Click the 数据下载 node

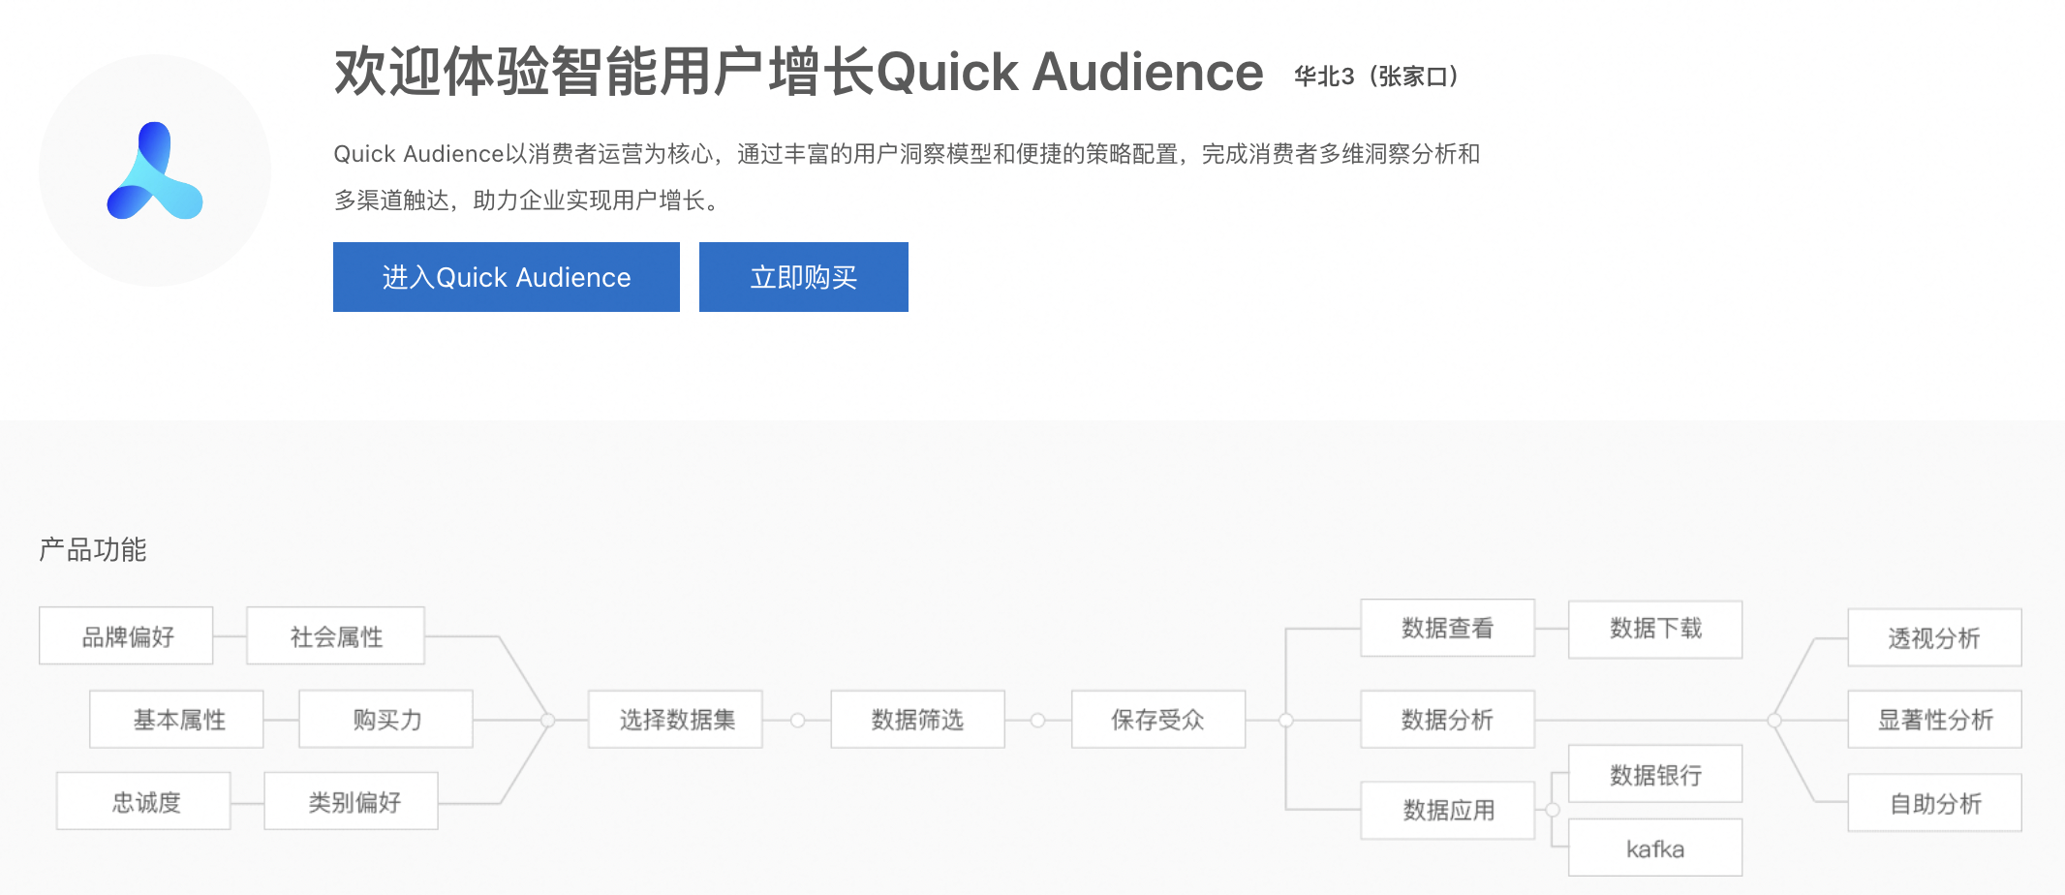tap(1655, 630)
